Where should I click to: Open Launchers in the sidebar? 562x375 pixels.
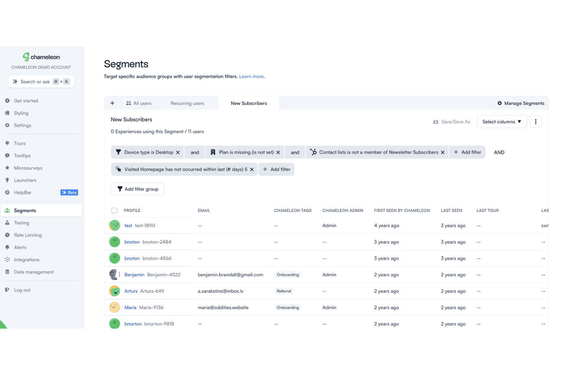pyautogui.click(x=25, y=180)
